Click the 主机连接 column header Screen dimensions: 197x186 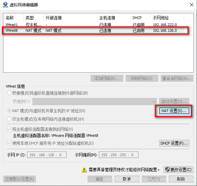coord(114,18)
